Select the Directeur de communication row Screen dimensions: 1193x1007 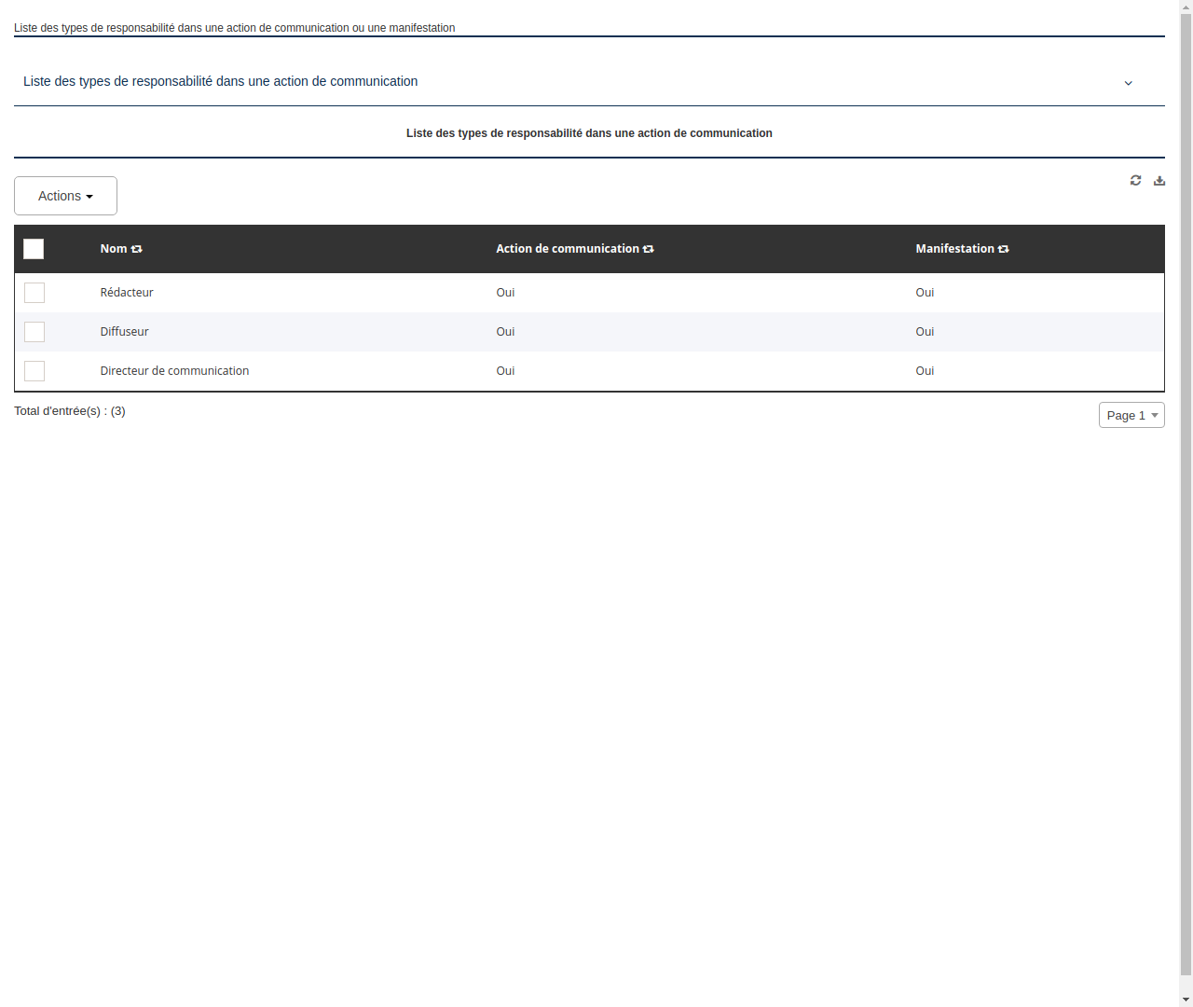pos(34,371)
